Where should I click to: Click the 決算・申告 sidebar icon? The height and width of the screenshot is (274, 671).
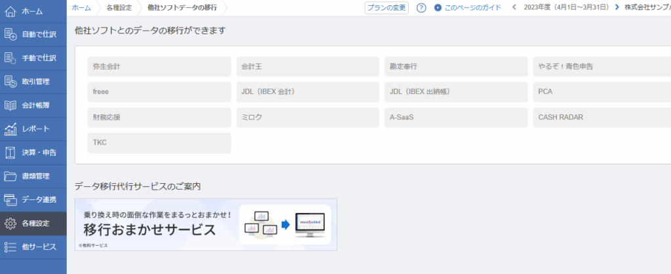10,152
